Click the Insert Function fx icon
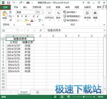Image resolution: width=107 pixels, height=99 pixels. point(41,30)
